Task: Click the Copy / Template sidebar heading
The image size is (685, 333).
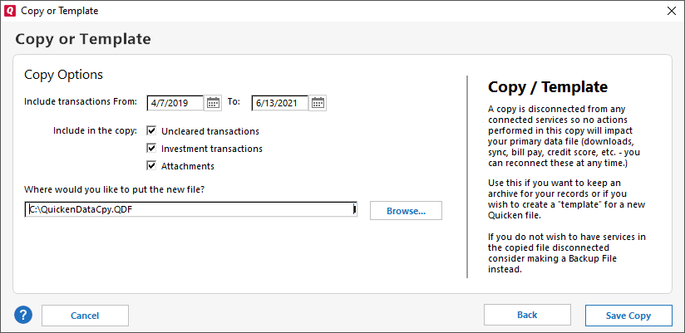Action: tap(547, 87)
